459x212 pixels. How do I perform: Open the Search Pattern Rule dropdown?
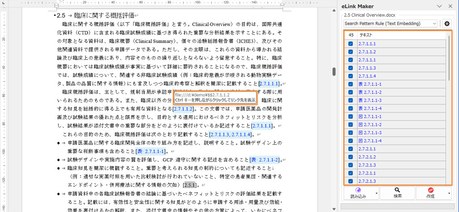390,24
